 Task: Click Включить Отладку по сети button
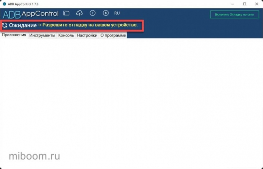tap(234, 14)
